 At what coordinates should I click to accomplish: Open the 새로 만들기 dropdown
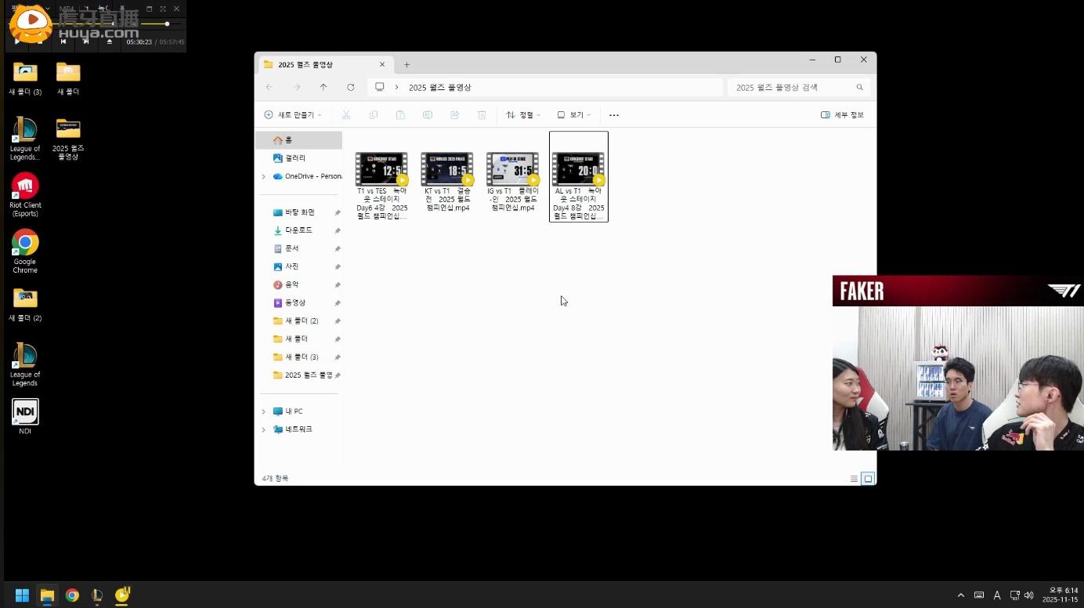[293, 115]
